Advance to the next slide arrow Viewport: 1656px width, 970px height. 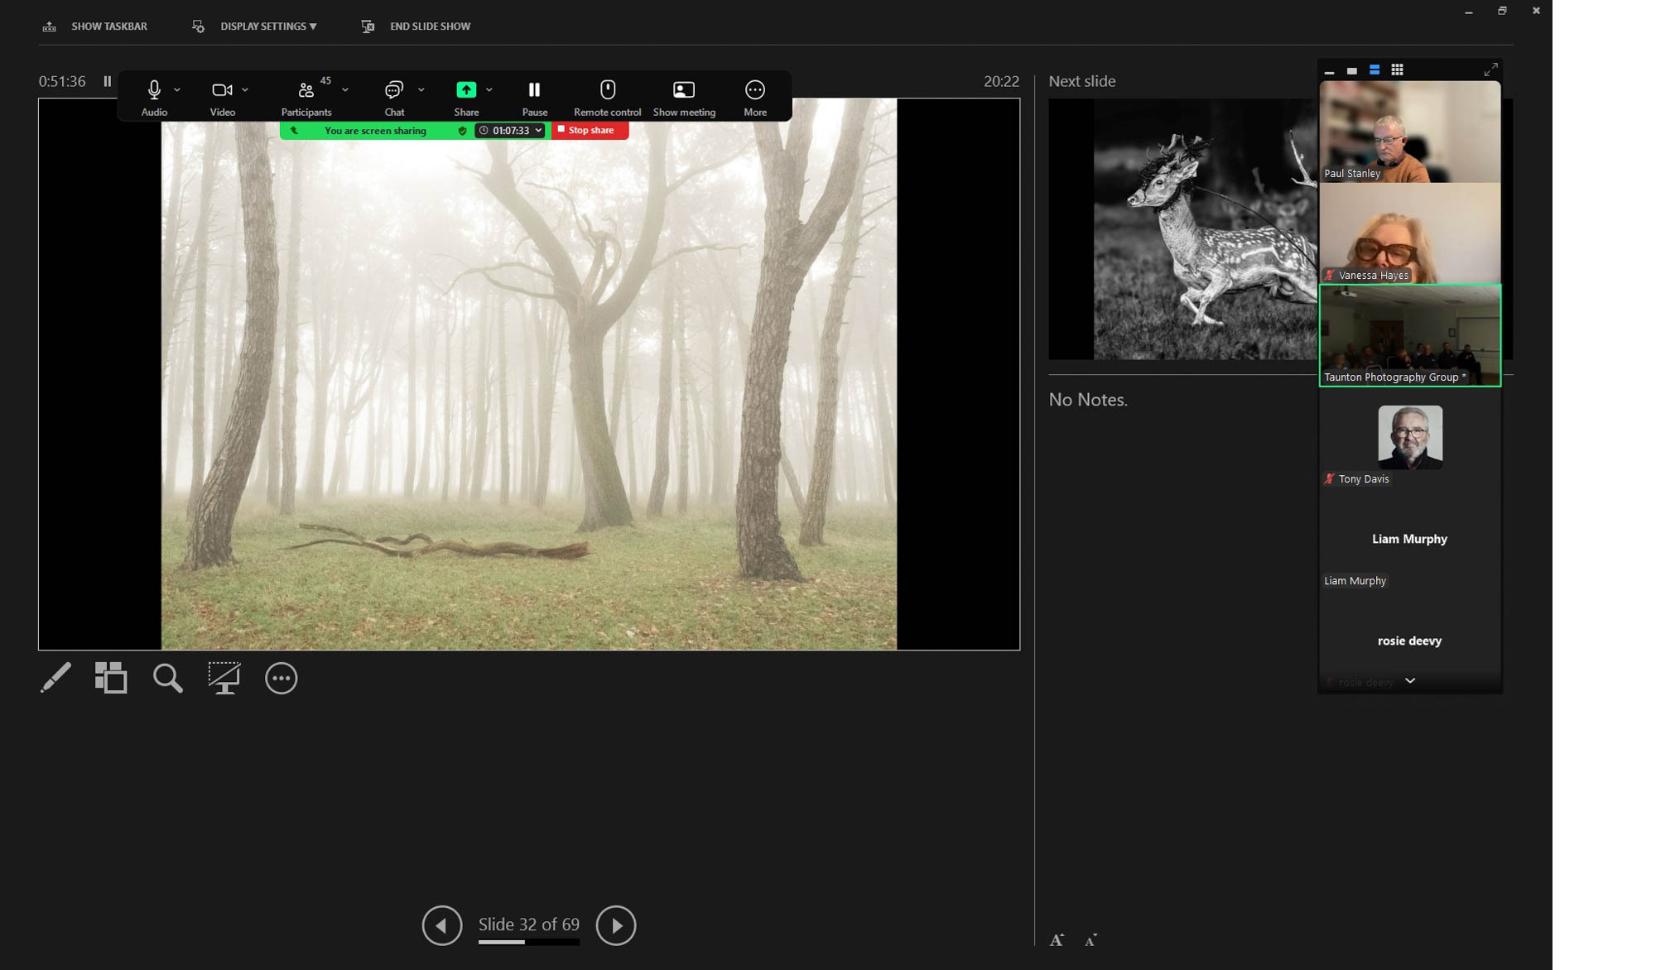tap(615, 924)
